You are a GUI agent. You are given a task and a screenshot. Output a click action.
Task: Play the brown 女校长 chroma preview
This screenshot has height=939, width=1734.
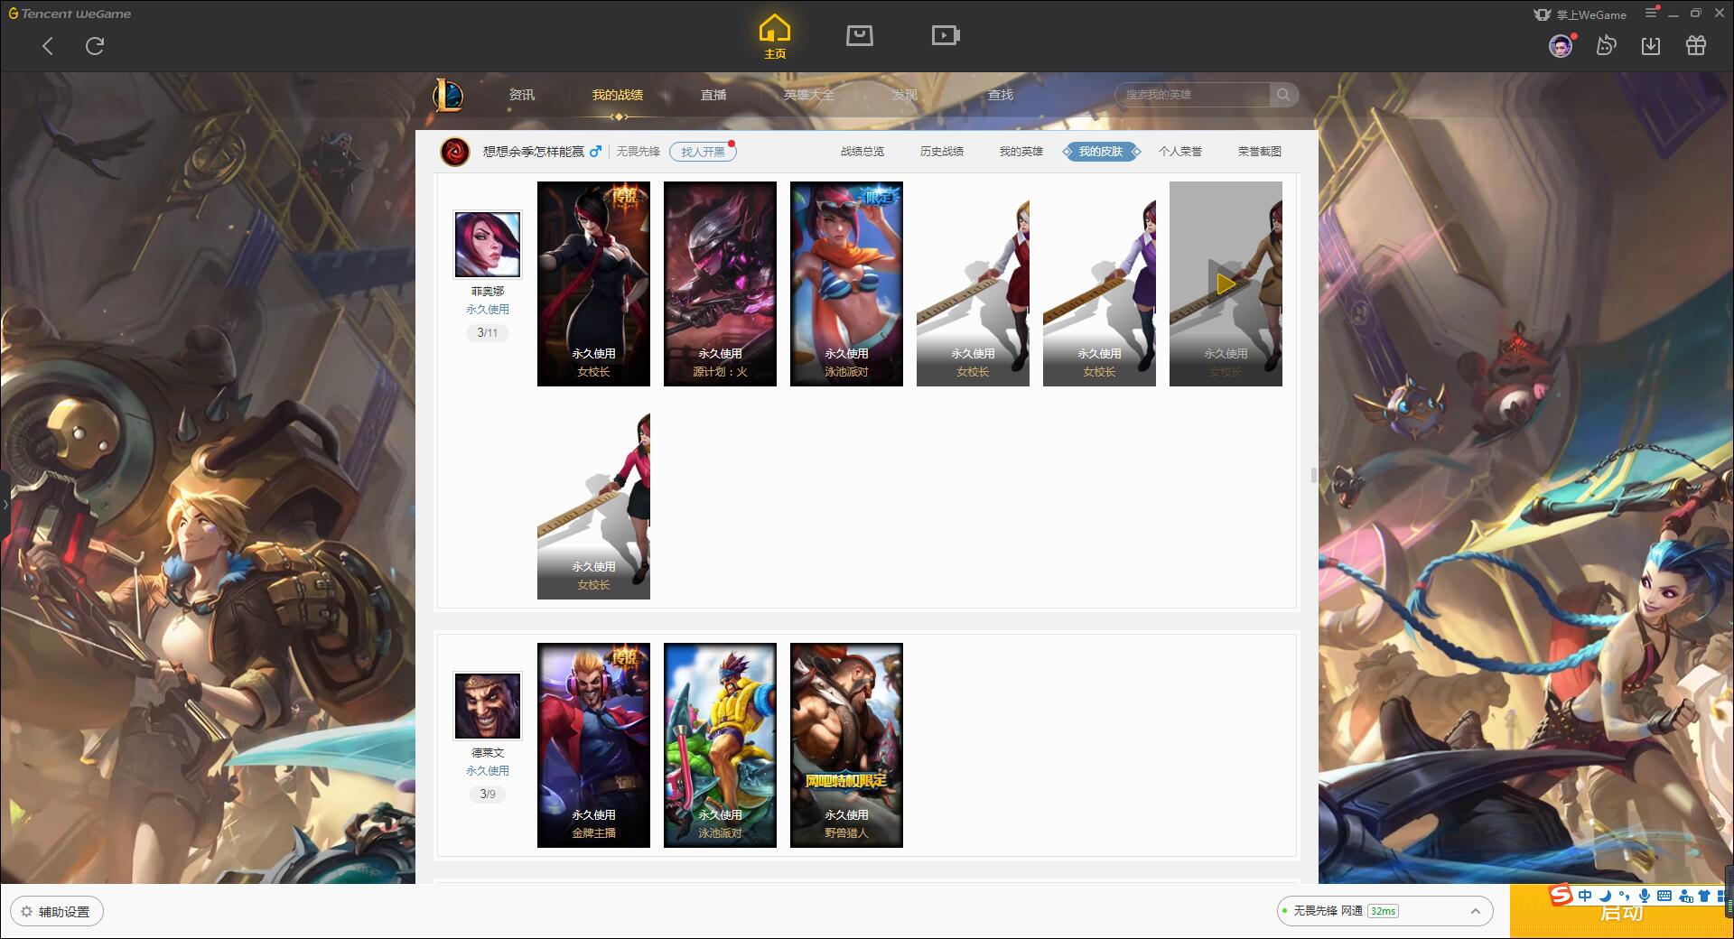pyautogui.click(x=1226, y=284)
